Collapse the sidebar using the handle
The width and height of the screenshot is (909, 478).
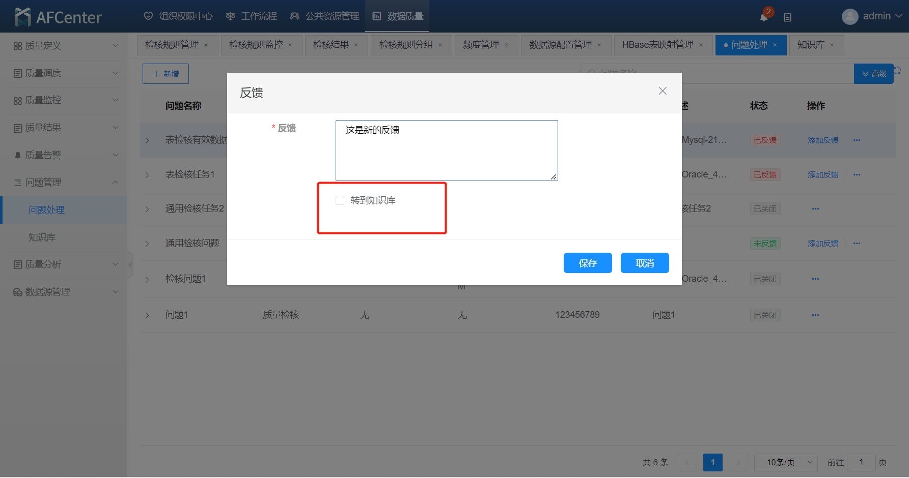tap(130, 265)
